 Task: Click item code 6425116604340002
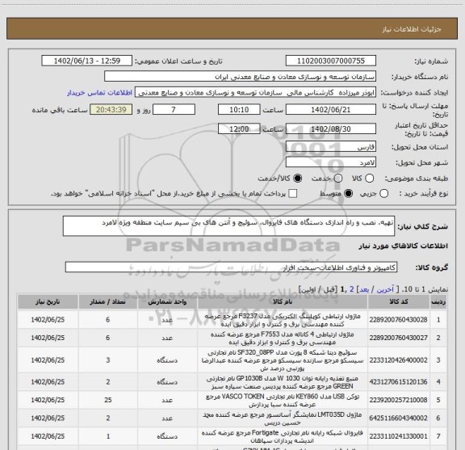[398, 418]
